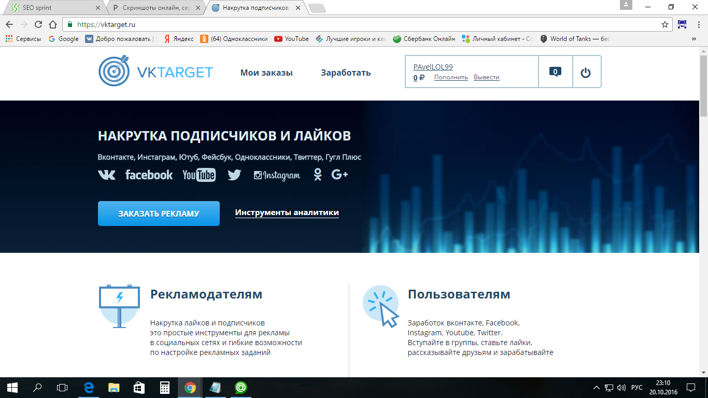Open the messages counter icon showing 0

[555, 72]
